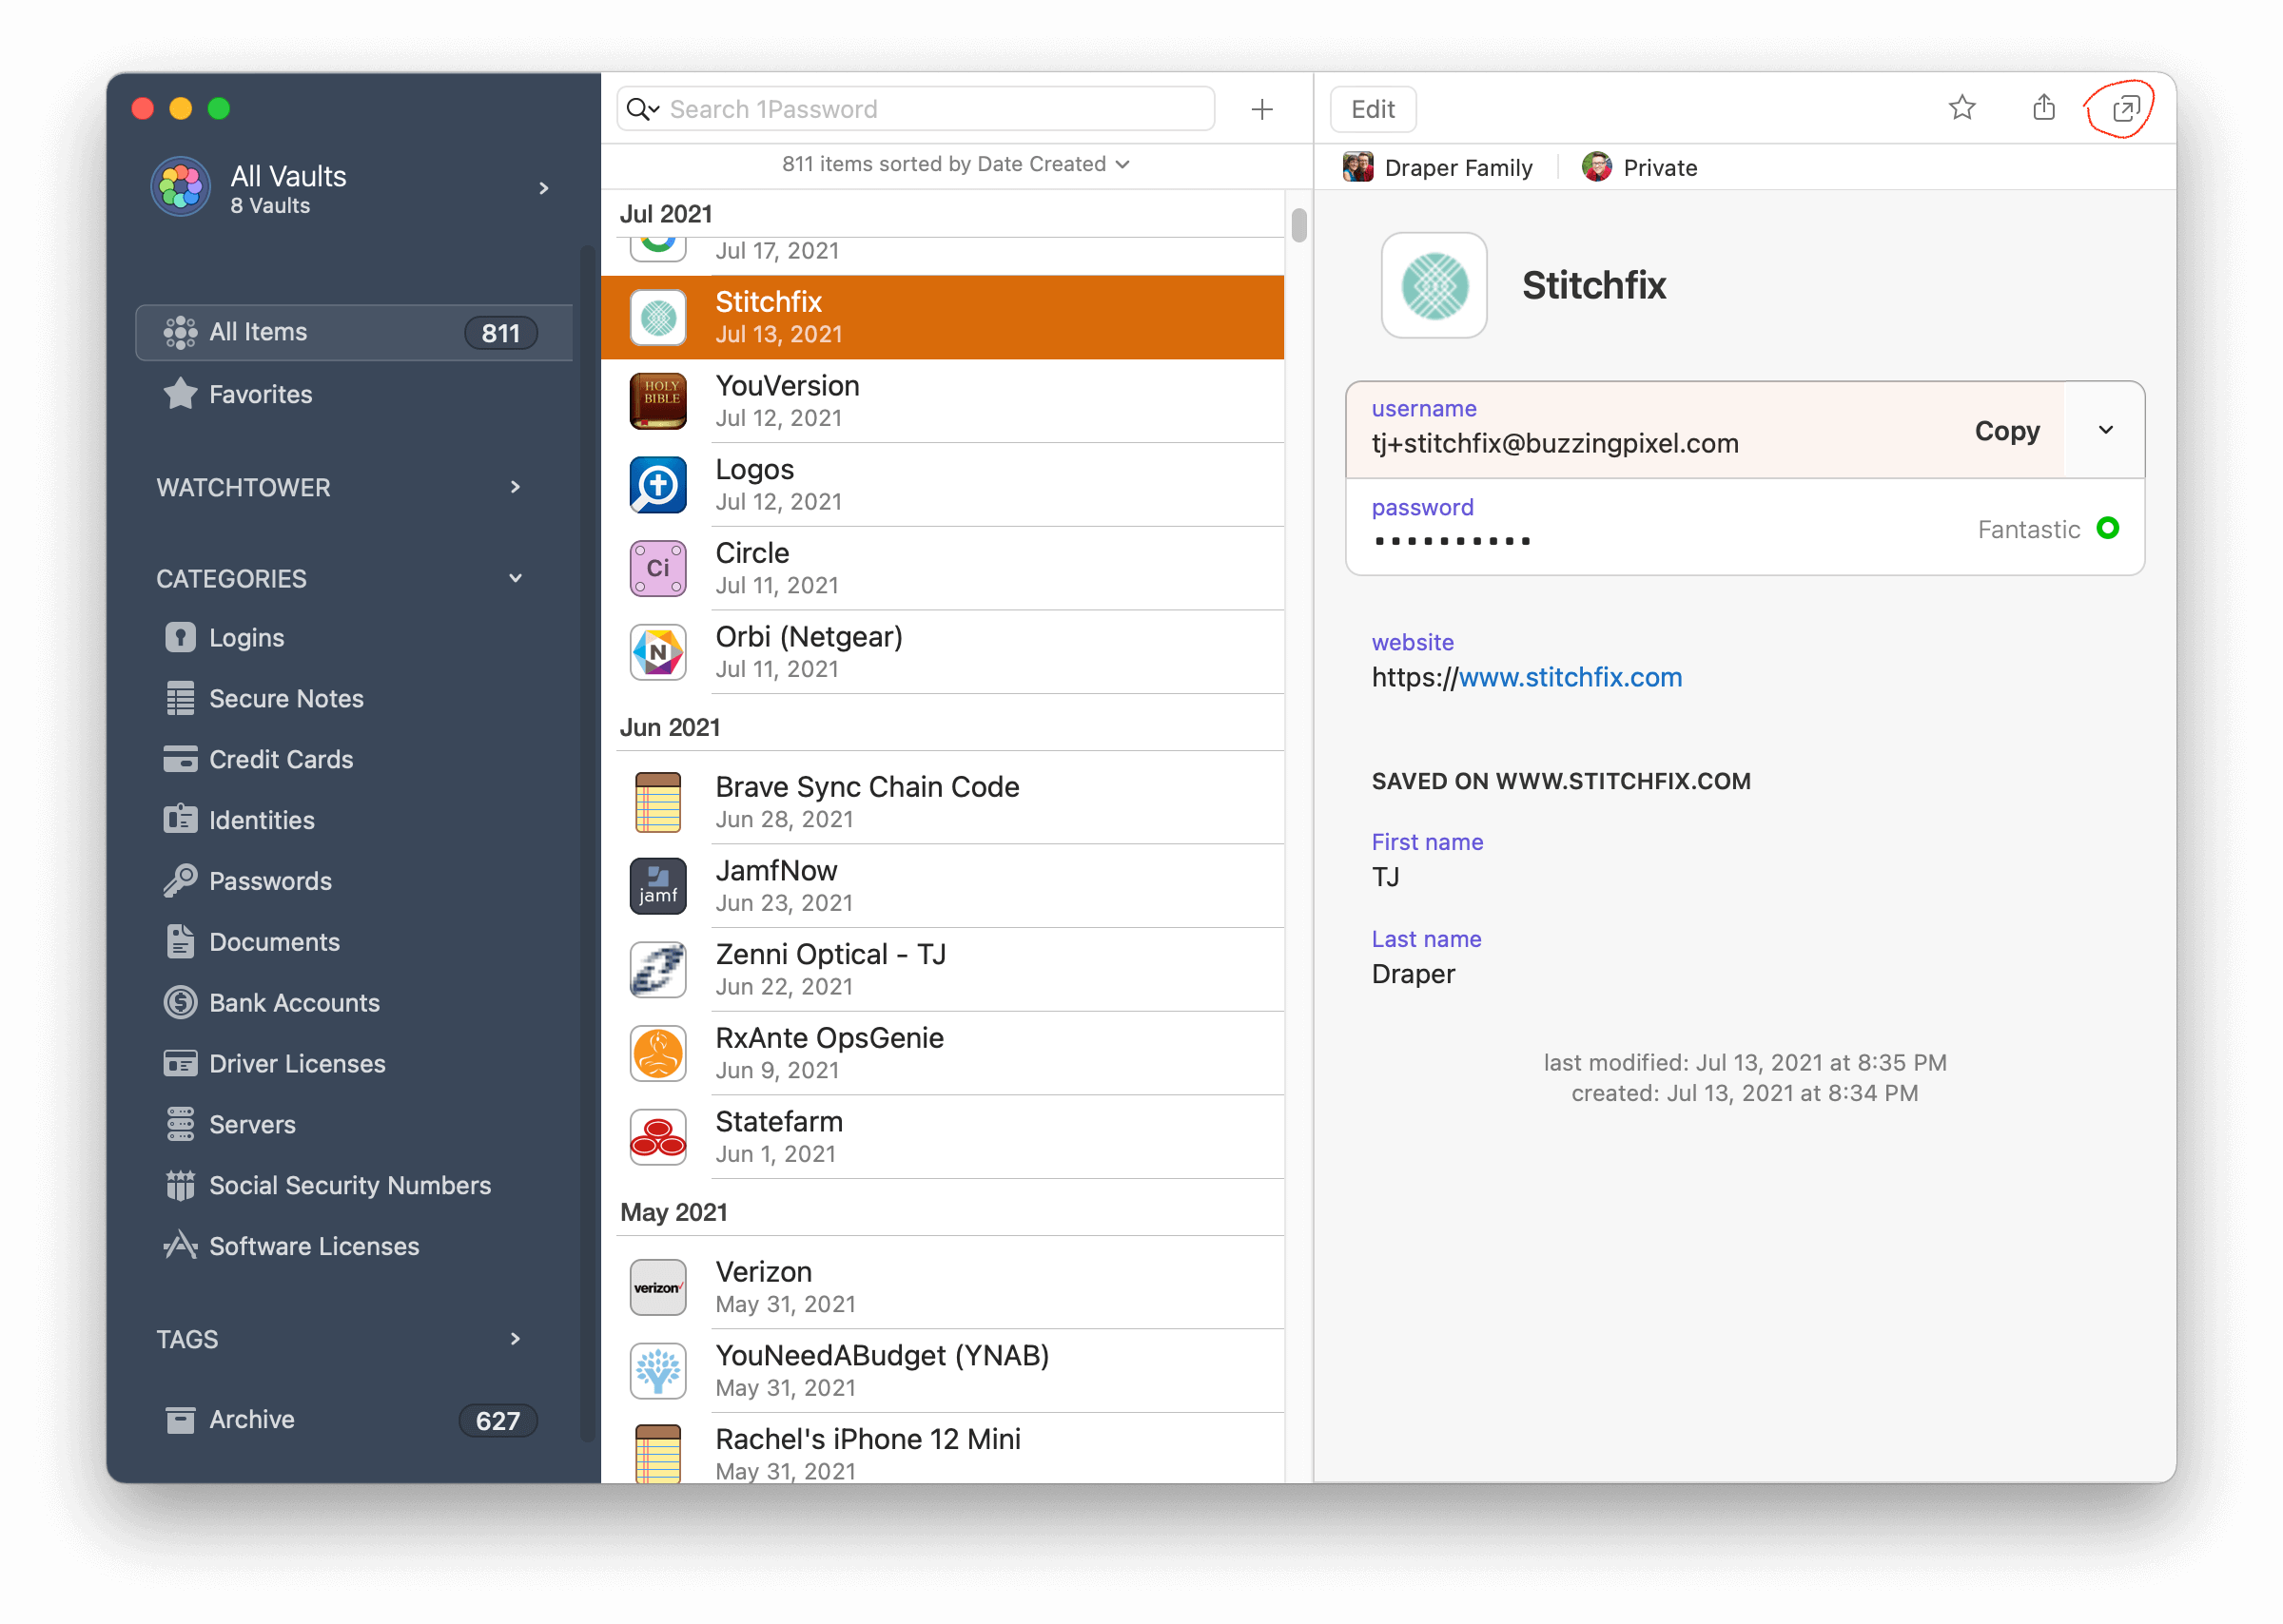Click the search magnifier icon
This screenshot has width=2283, height=1624.
636,108
